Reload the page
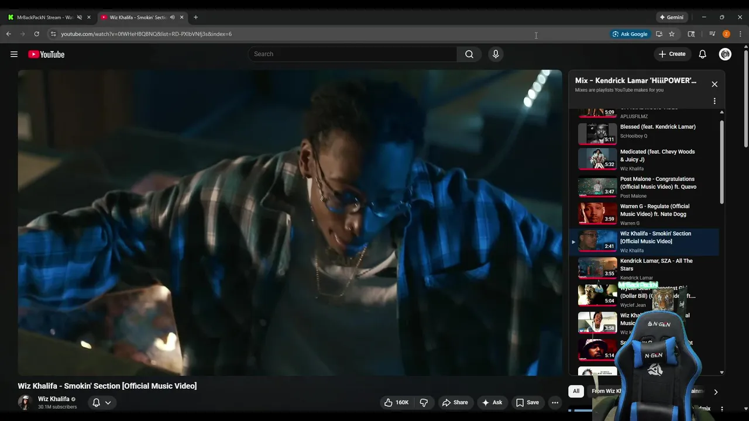The width and height of the screenshot is (749, 421). (x=37, y=34)
